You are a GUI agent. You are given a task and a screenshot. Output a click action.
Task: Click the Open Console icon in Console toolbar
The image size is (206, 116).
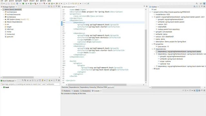[x=190, y=91]
